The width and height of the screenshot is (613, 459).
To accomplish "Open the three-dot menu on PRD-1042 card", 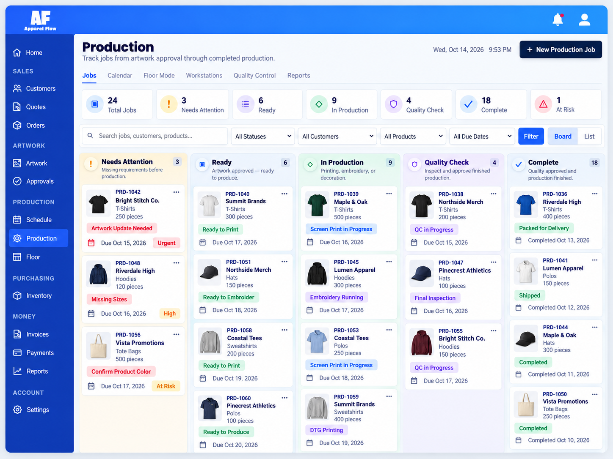I will point(176,192).
